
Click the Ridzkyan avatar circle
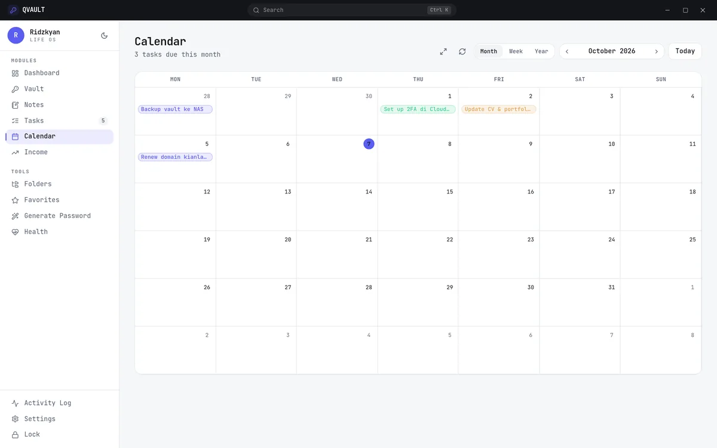click(x=16, y=35)
